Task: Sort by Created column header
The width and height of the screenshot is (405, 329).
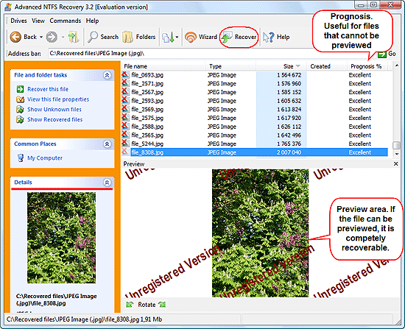Action: pyautogui.click(x=327, y=66)
